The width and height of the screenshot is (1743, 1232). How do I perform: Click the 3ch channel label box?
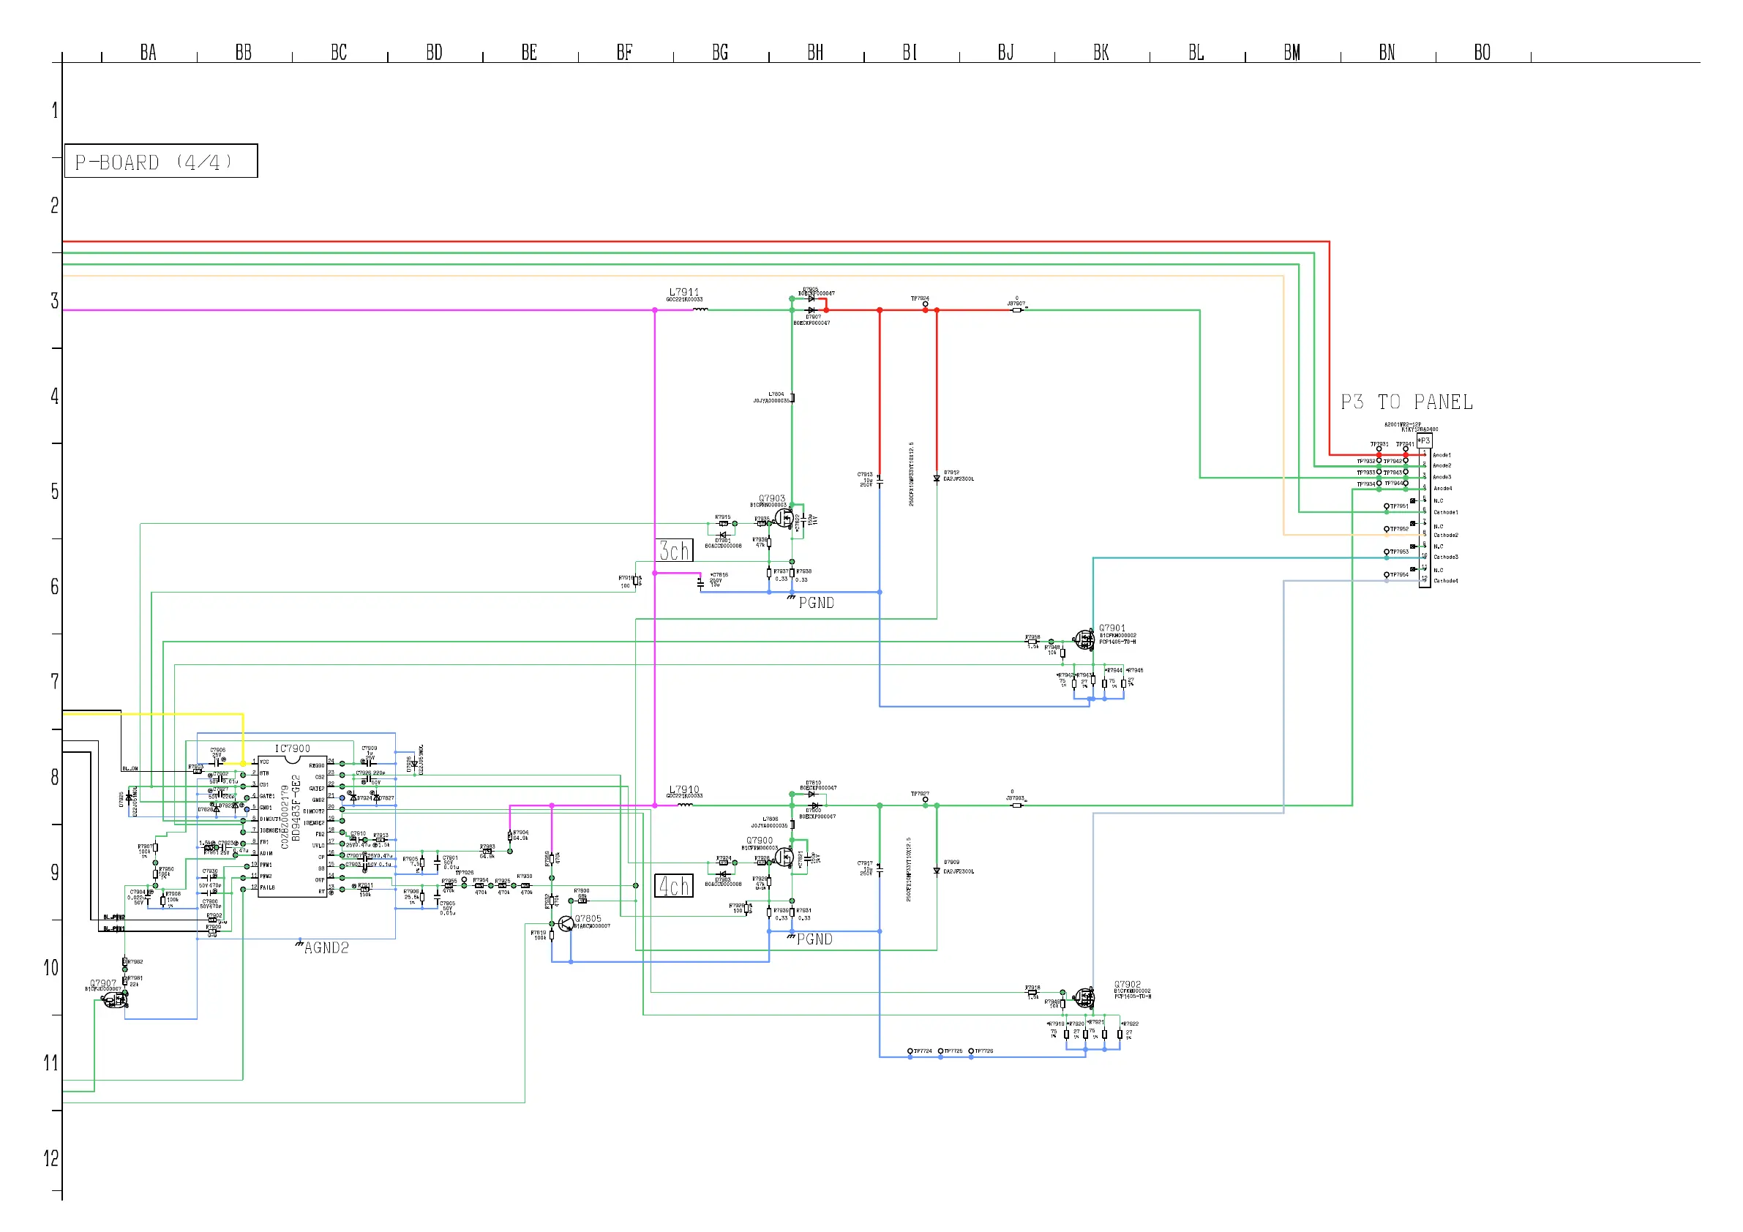[674, 550]
